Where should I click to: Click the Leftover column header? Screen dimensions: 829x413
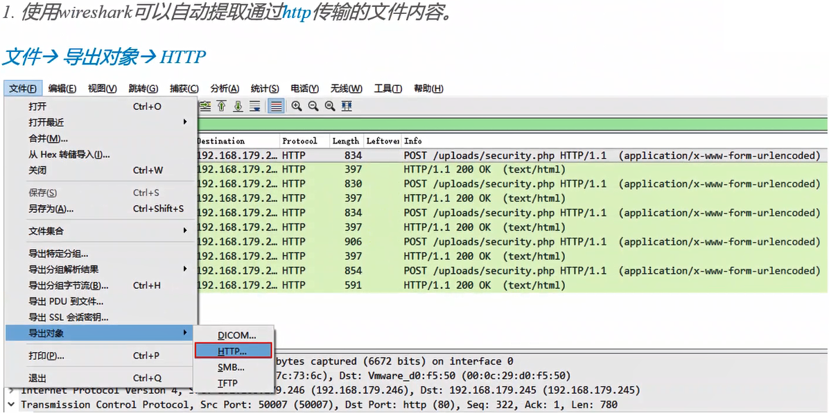click(383, 141)
